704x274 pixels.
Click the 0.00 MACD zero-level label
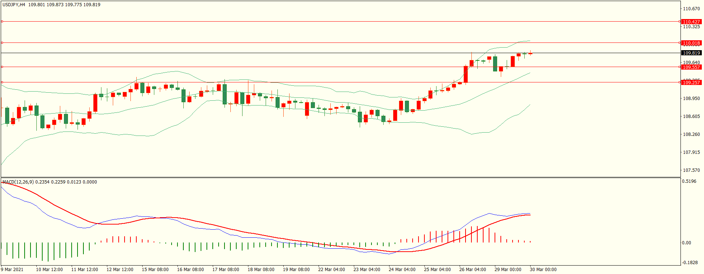pyautogui.click(x=686, y=243)
